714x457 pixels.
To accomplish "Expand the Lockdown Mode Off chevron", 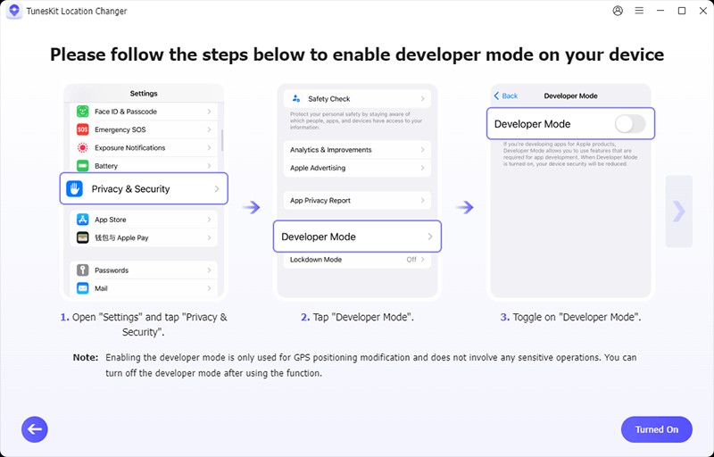I will [x=422, y=260].
